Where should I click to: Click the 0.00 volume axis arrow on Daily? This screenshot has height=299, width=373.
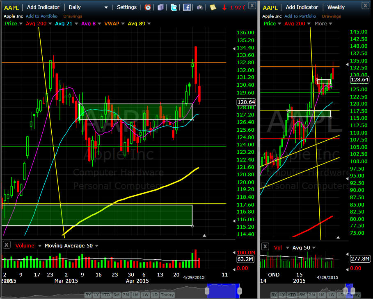click(234, 270)
